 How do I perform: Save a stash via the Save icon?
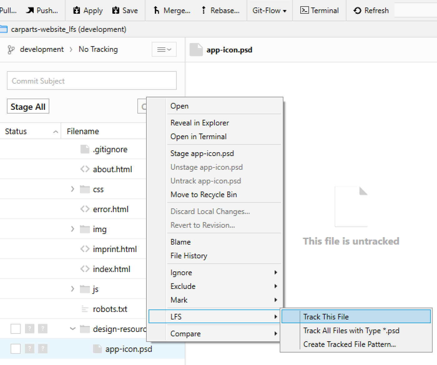(x=125, y=10)
